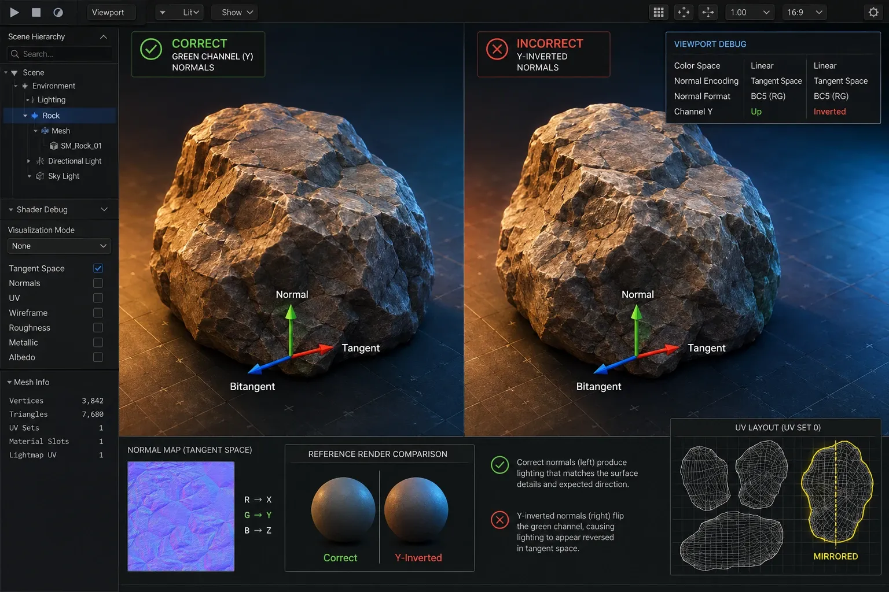This screenshot has height=592, width=889.
Task: Select the Viewport tab
Action: [111, 12]
